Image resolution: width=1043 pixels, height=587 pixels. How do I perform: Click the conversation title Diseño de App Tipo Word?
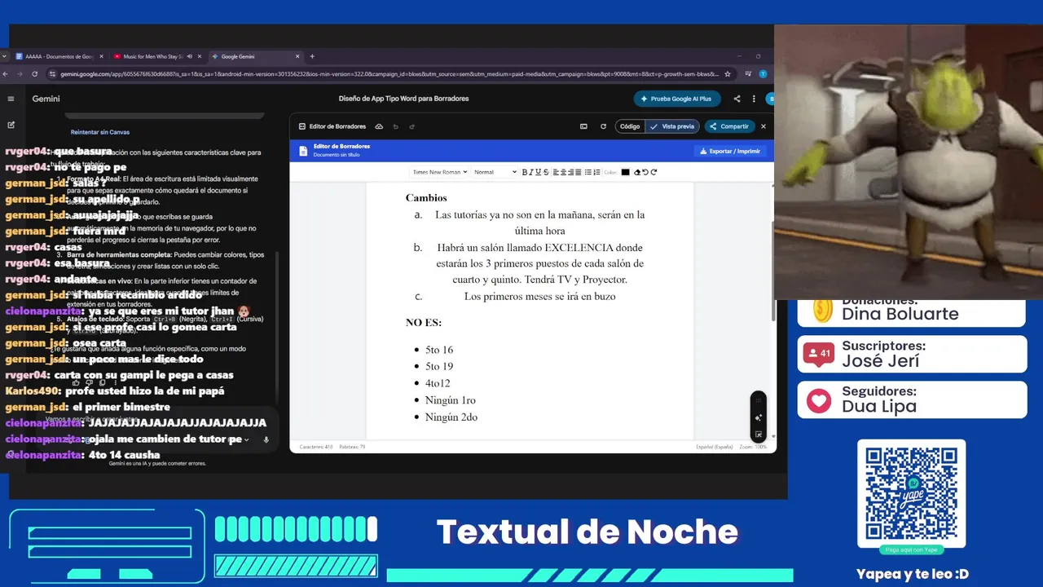(x=403, y=99)
